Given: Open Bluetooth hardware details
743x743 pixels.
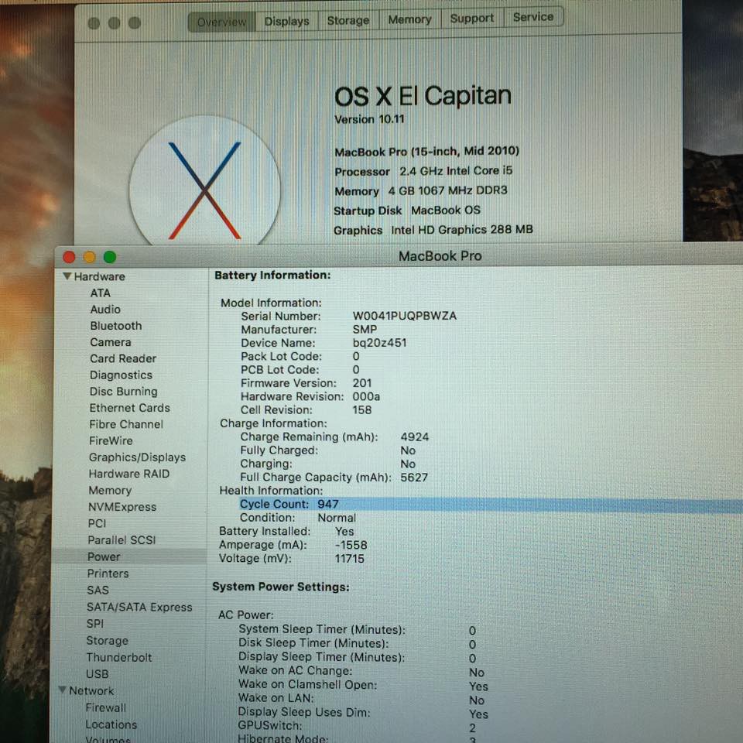Looking at the screenshot, I should (x=116, y=326).
